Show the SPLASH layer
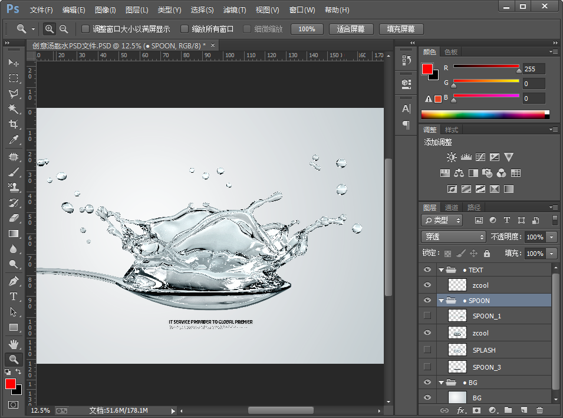Viewport: 563px width, 418px height. click(427, 350)
